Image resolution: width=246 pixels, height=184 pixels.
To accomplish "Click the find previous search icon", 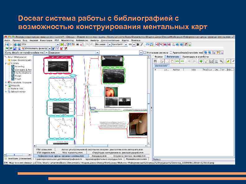I will click(x=205, y=53).
